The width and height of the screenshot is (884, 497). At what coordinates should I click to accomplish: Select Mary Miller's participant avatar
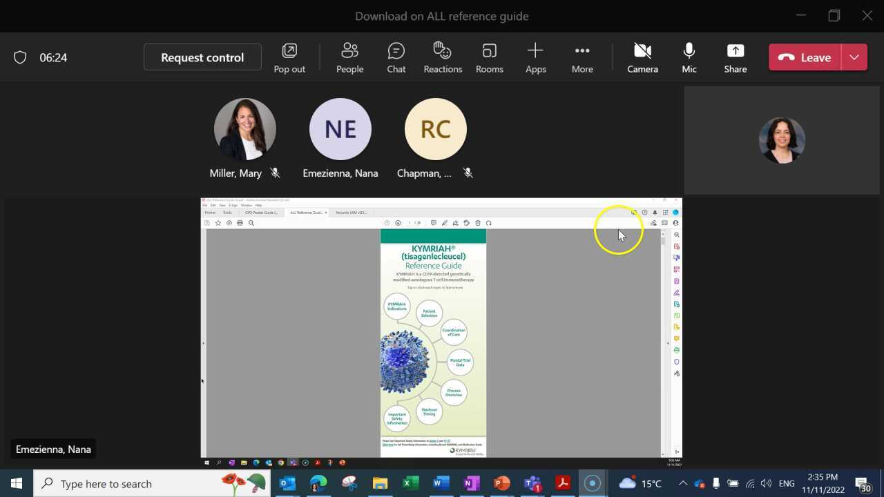pyautogui.click(x=245, y=129)
